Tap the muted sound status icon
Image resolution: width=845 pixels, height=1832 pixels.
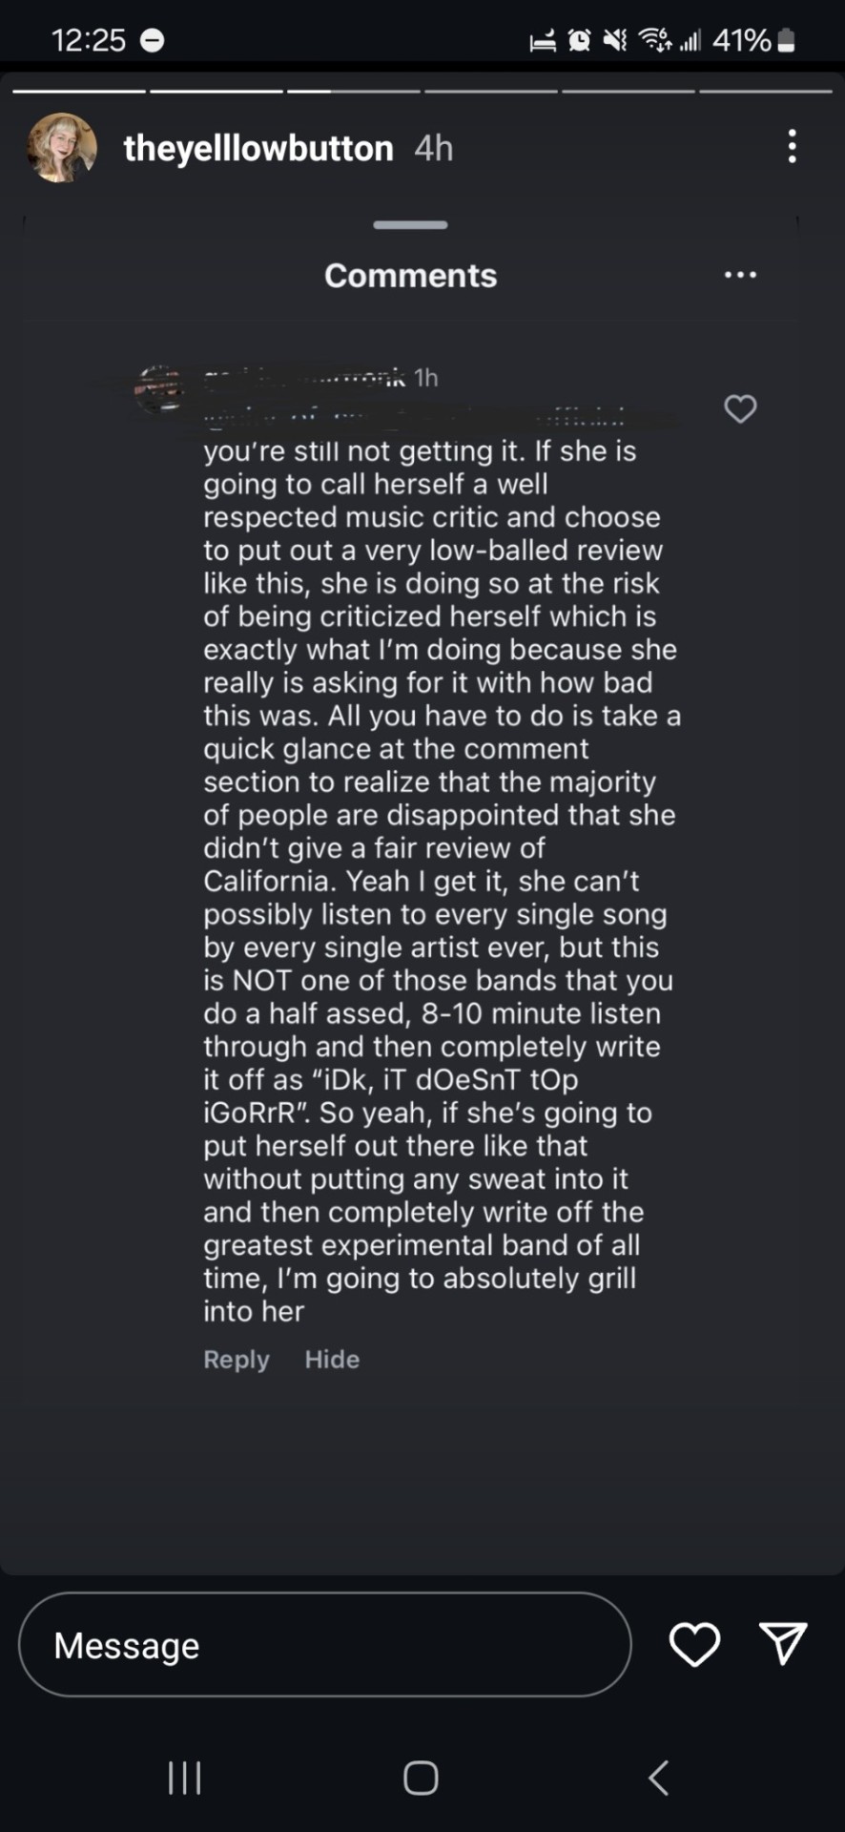point(616,40)
